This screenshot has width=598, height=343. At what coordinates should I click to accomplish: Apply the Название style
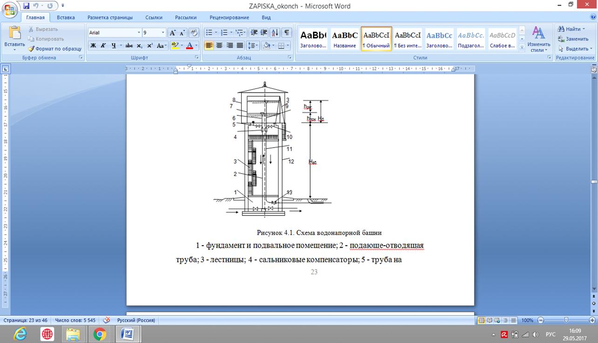tap(345, 39)
